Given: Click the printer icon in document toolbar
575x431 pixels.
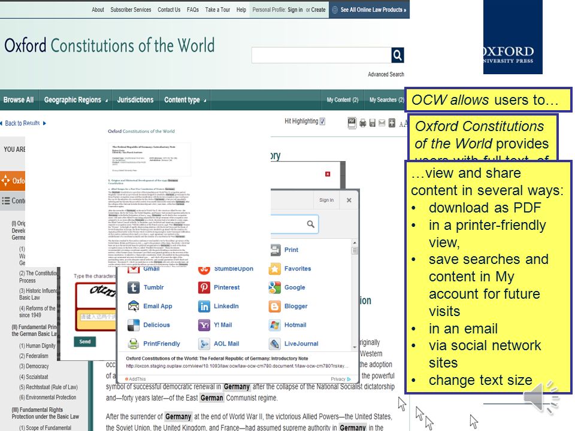Looking at the screenshot, I should [x=363, y=123].
